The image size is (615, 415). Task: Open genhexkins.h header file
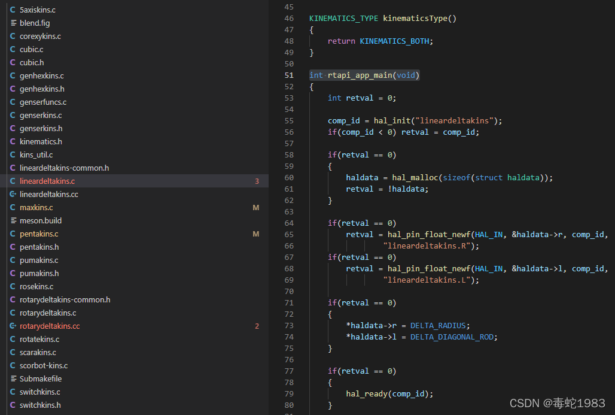tap(42, 89)
